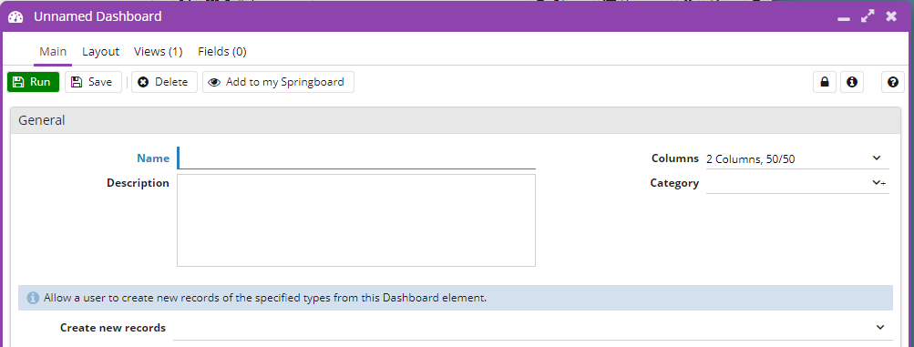This screenshot has width=914, height=347.
Task: Delete the dashboard
Action: tap(164, 82)
